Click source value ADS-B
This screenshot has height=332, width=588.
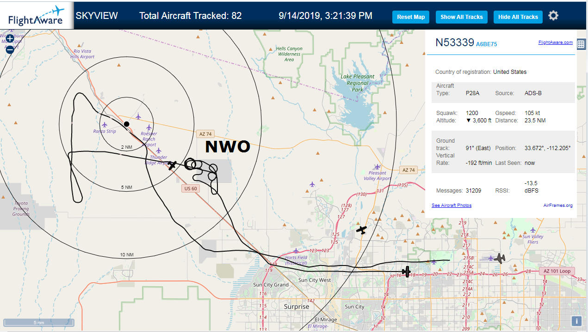(533, 93)
